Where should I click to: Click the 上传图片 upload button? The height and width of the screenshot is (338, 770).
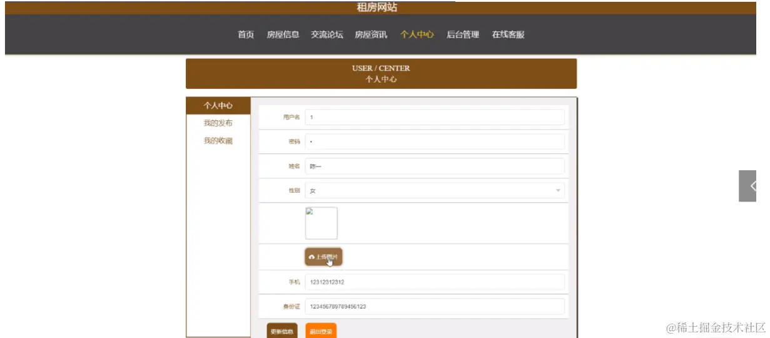pos(323,257)
